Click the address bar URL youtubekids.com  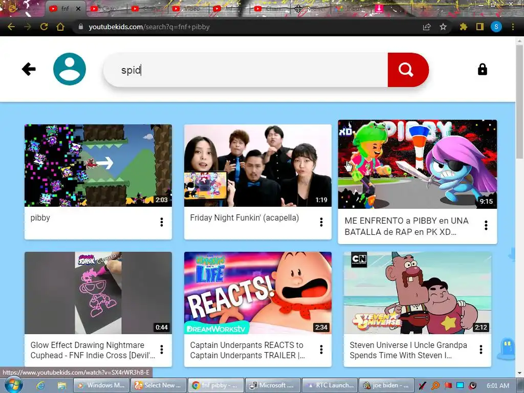coord(149,27)
